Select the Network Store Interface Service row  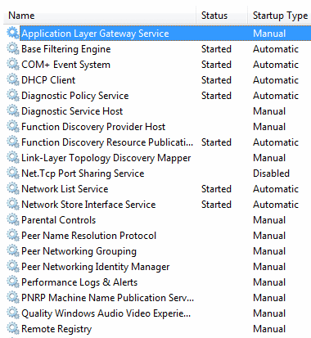coord(158,205)
